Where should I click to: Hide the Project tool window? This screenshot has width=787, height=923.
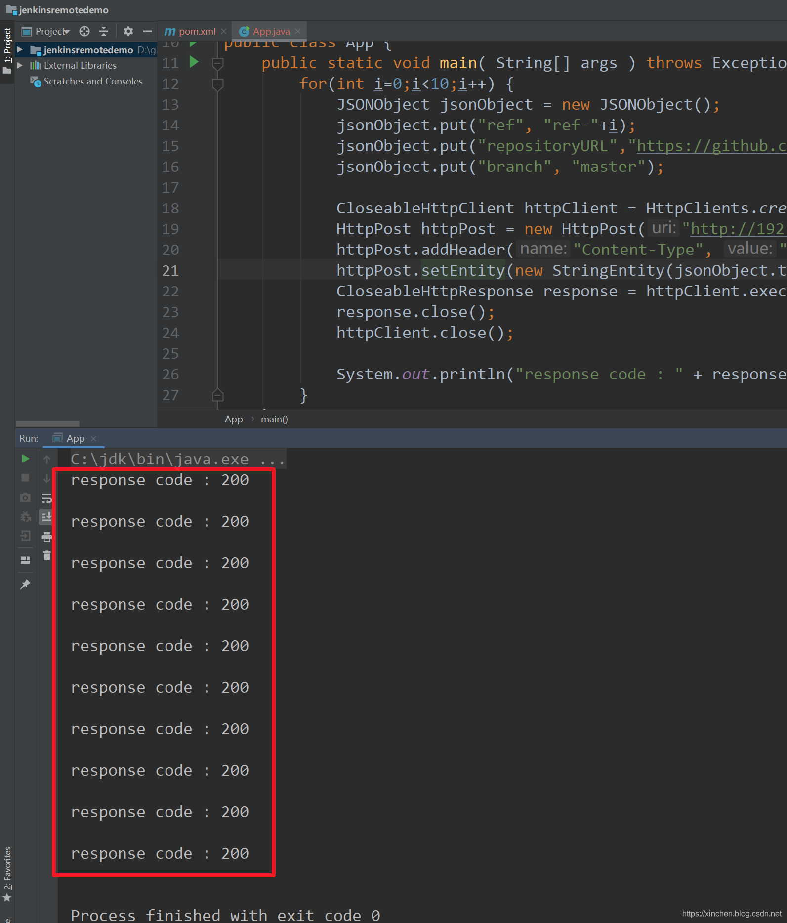click(x=147, y=31)
